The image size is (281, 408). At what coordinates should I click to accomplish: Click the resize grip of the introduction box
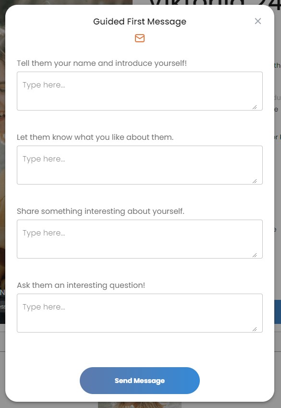pyautogui.click(x=255, y=107)
